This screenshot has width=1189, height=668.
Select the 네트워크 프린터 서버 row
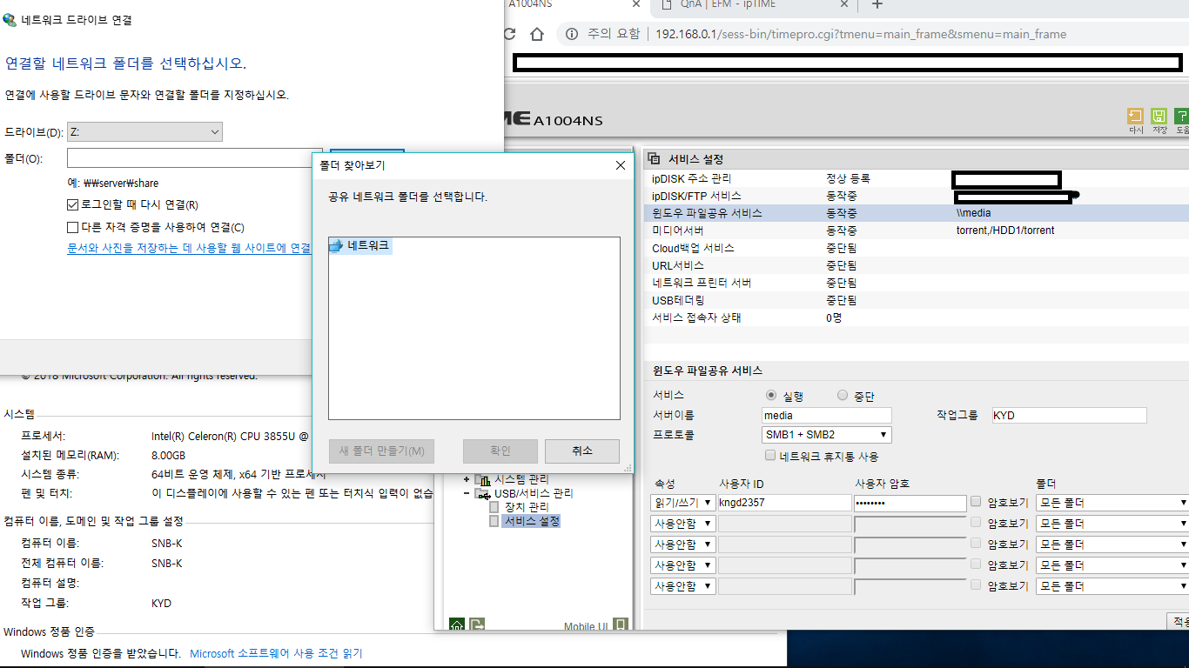pyautogui.click(x=917, y=283)
